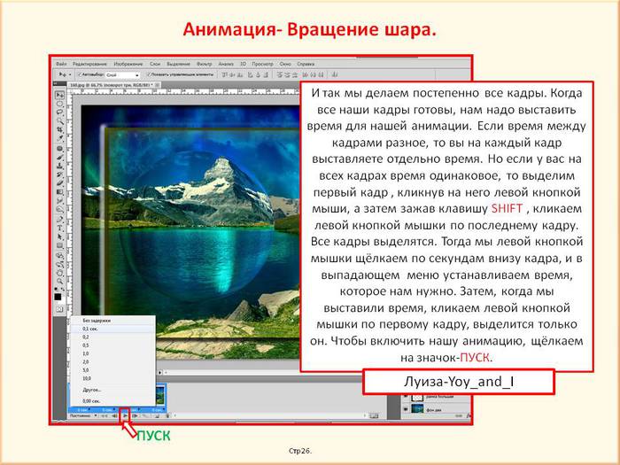620x465 pixels.
Task: Choose 0,00 сек. at menu bottom
Action: [112, 401]
